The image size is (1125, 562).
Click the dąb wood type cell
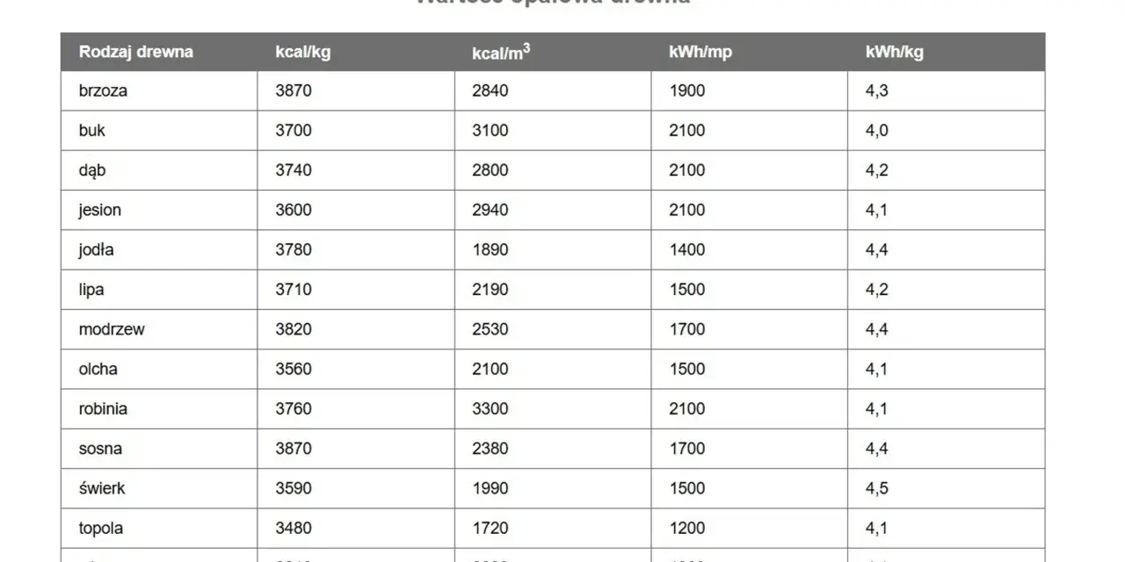click(x=159, y=170)
